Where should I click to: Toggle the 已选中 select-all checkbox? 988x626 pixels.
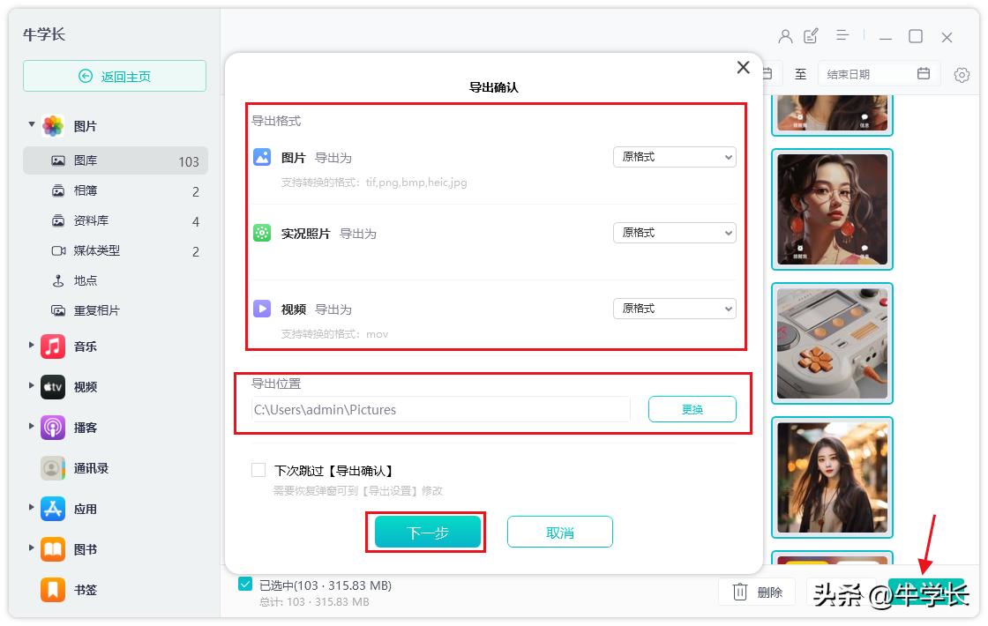tap(245, 585)
